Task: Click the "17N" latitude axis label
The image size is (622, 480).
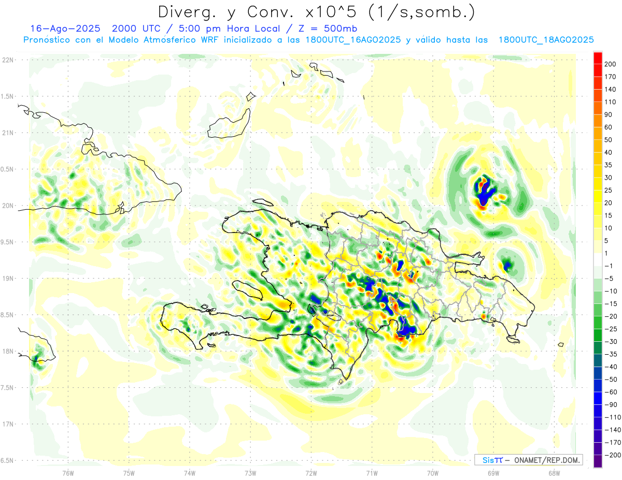Action: (8, 424)
